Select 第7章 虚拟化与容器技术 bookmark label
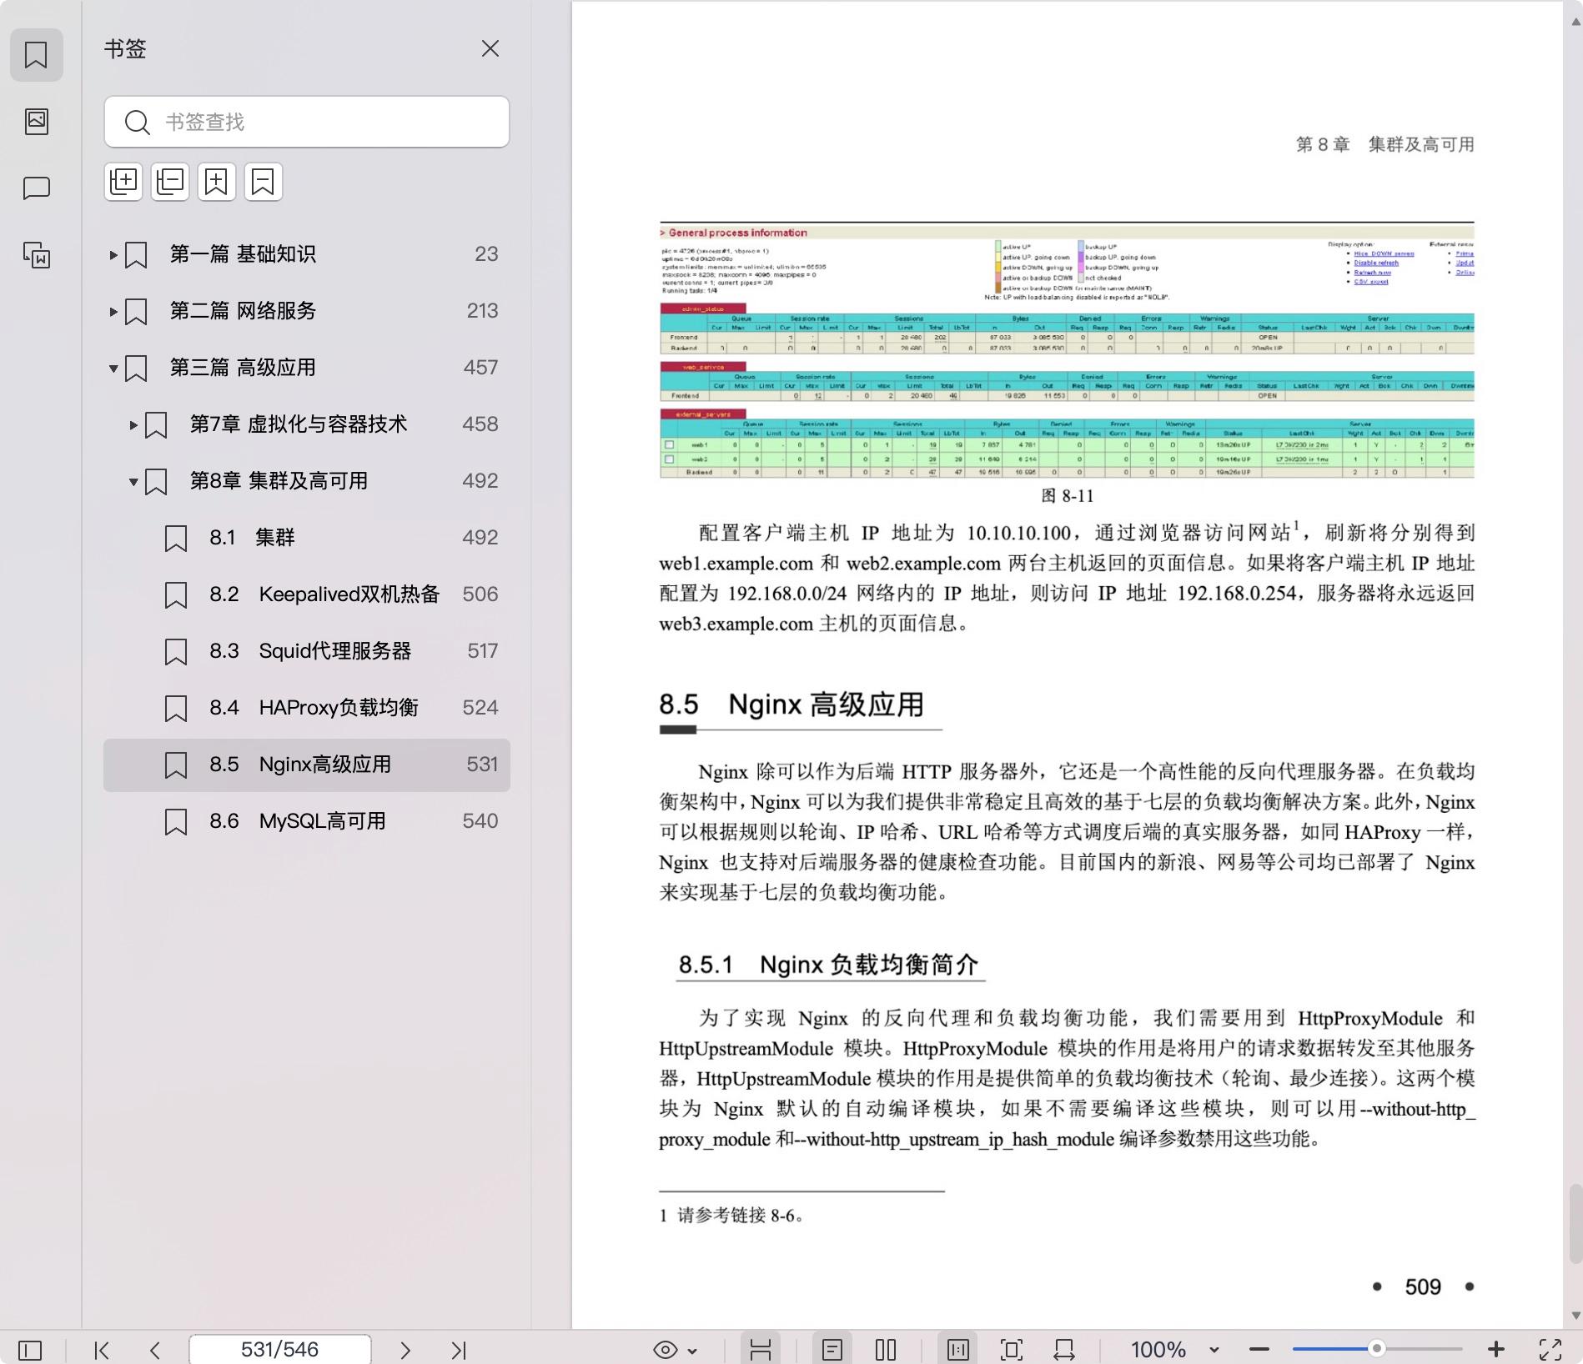The image size is (1583, 1364). (x=299, y=424)
